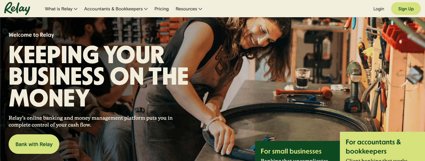
Task: Click the online banking description paragraph
Action: tap(91, 121)
